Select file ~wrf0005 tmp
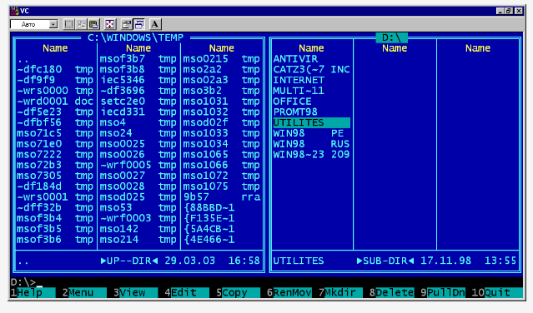Viewport: 533px width, 313px height. pyautogui.click(x=138, y=165)
